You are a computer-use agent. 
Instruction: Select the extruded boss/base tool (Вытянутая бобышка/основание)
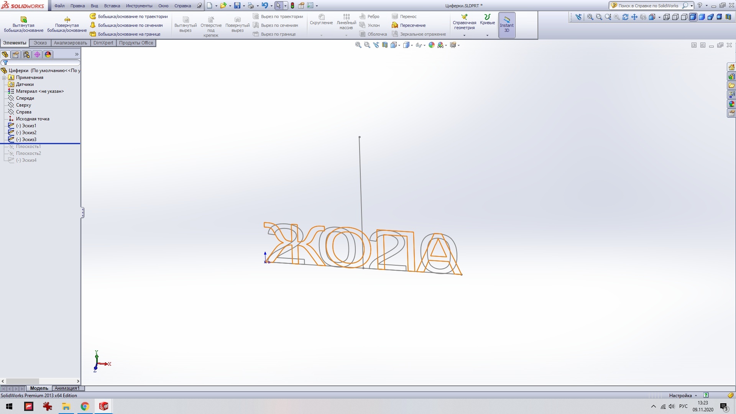pos(23,24)
